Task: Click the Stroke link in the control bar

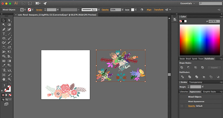Action: point(39,10)
